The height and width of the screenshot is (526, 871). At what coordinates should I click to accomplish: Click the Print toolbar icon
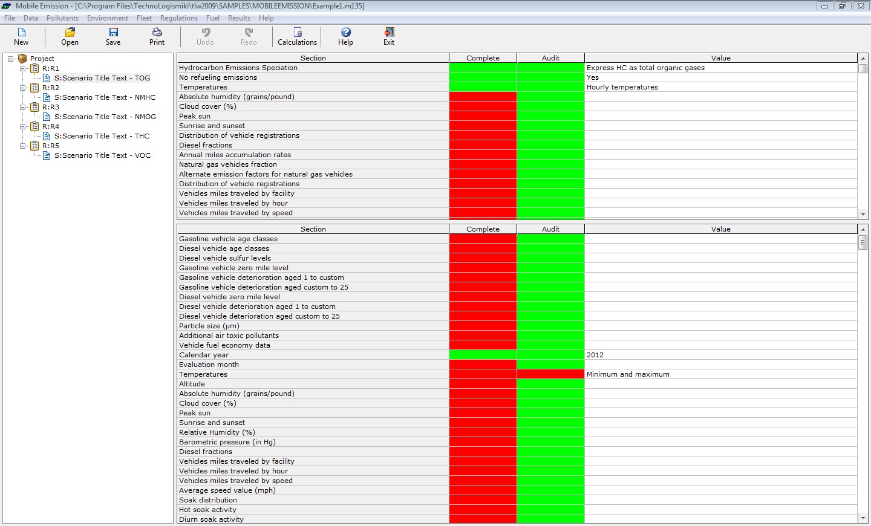point(157,33)
